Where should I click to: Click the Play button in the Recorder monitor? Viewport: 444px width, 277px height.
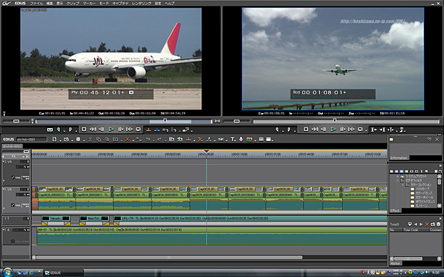tap(333, 129)
